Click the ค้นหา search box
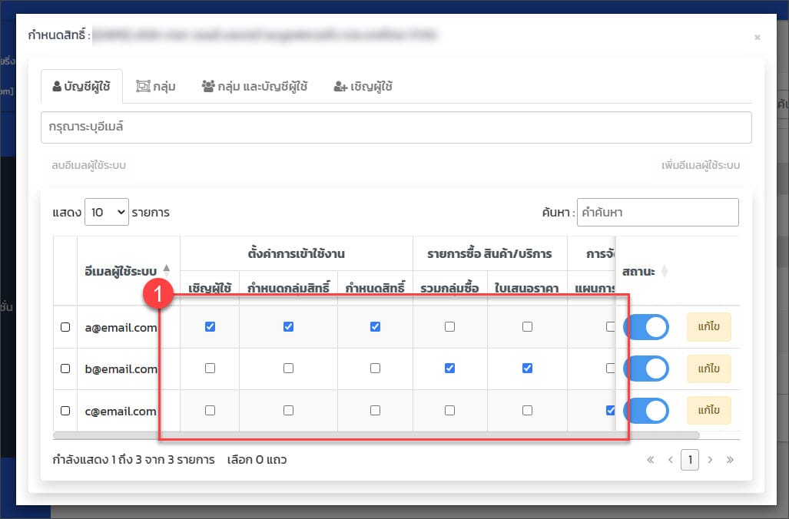The width and height of the screenshot is (789, 519). [x=658, y=213]
